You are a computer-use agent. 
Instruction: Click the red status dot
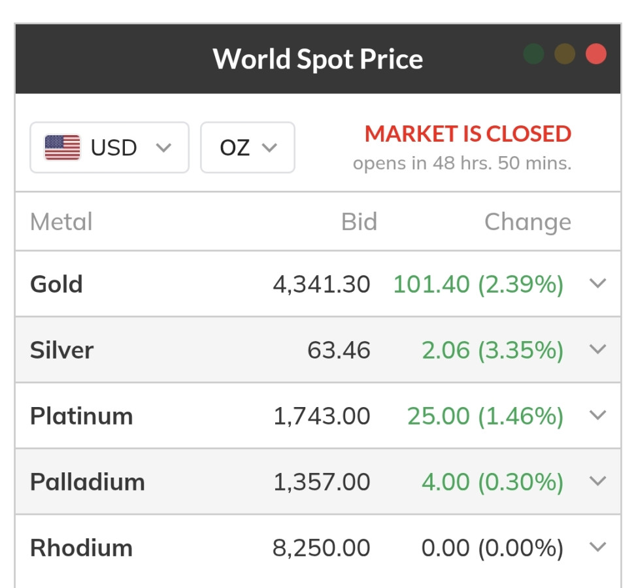coord(596,54)
